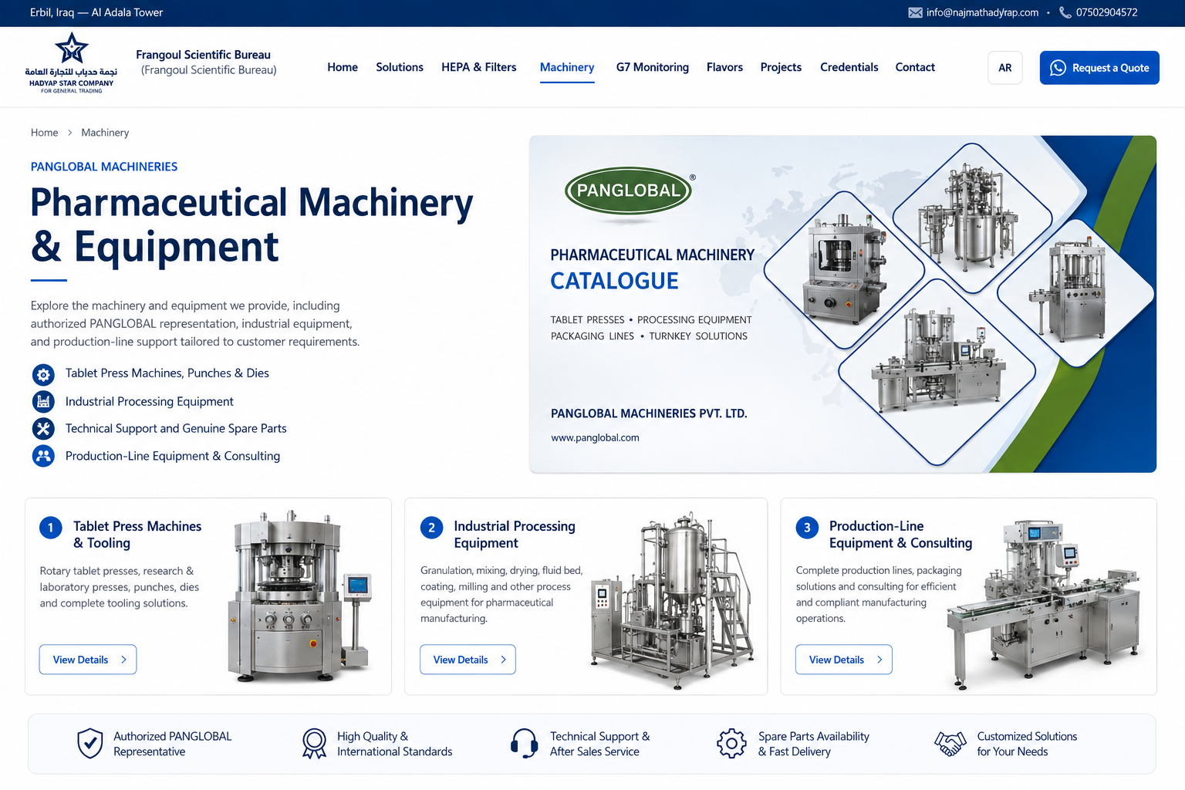Click the Customized Solutions for Your Needs text

[x=1027, y=744]
